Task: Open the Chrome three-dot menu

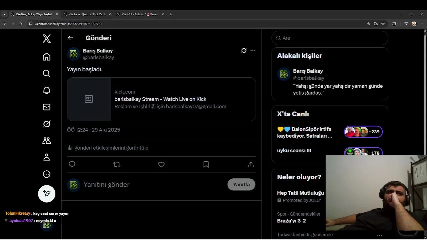Action: pos(421,24)
